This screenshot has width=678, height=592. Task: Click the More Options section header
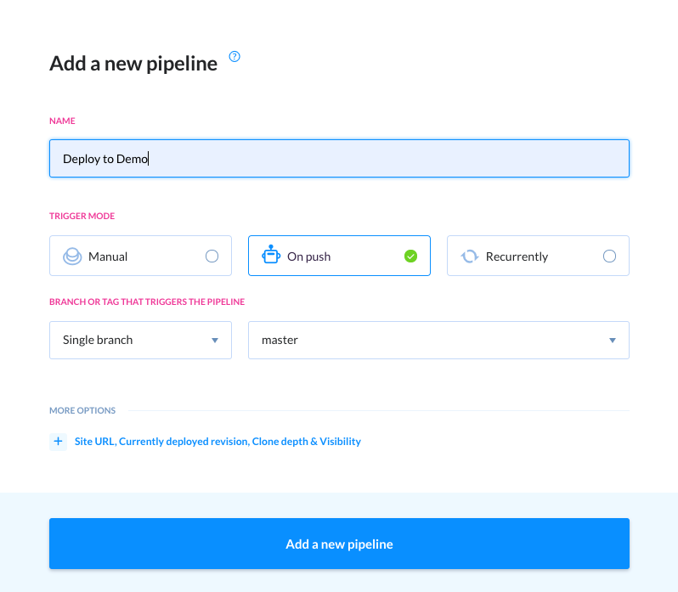[82, 410]
